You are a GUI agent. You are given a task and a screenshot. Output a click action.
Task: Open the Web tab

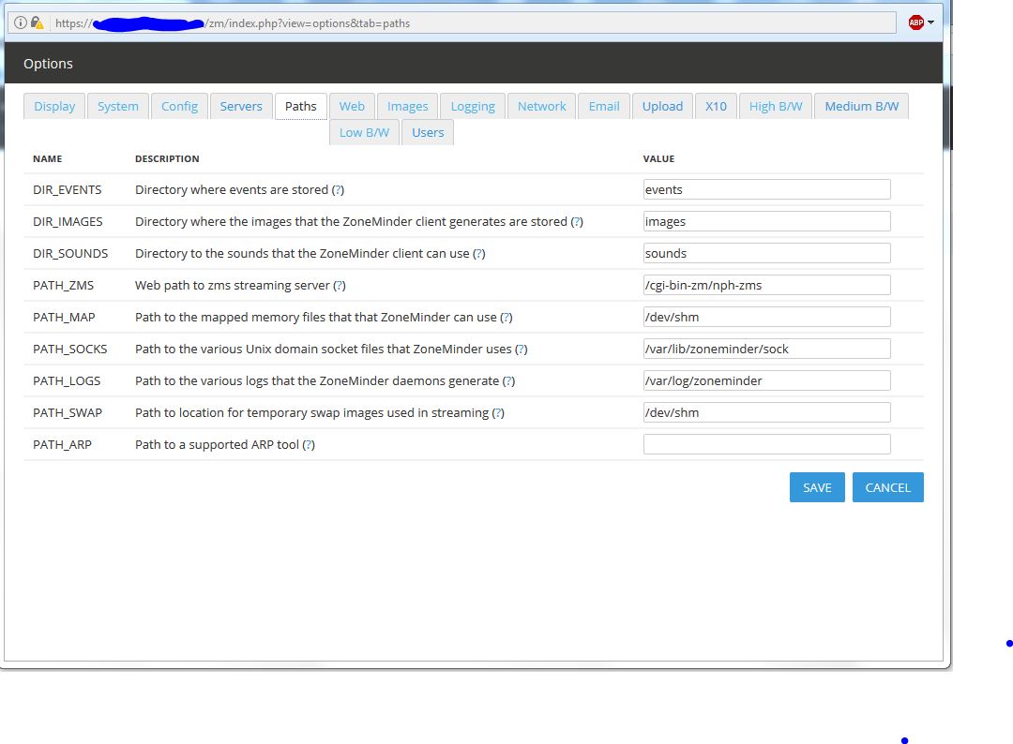pyautogui.click(x=352, y=107)
